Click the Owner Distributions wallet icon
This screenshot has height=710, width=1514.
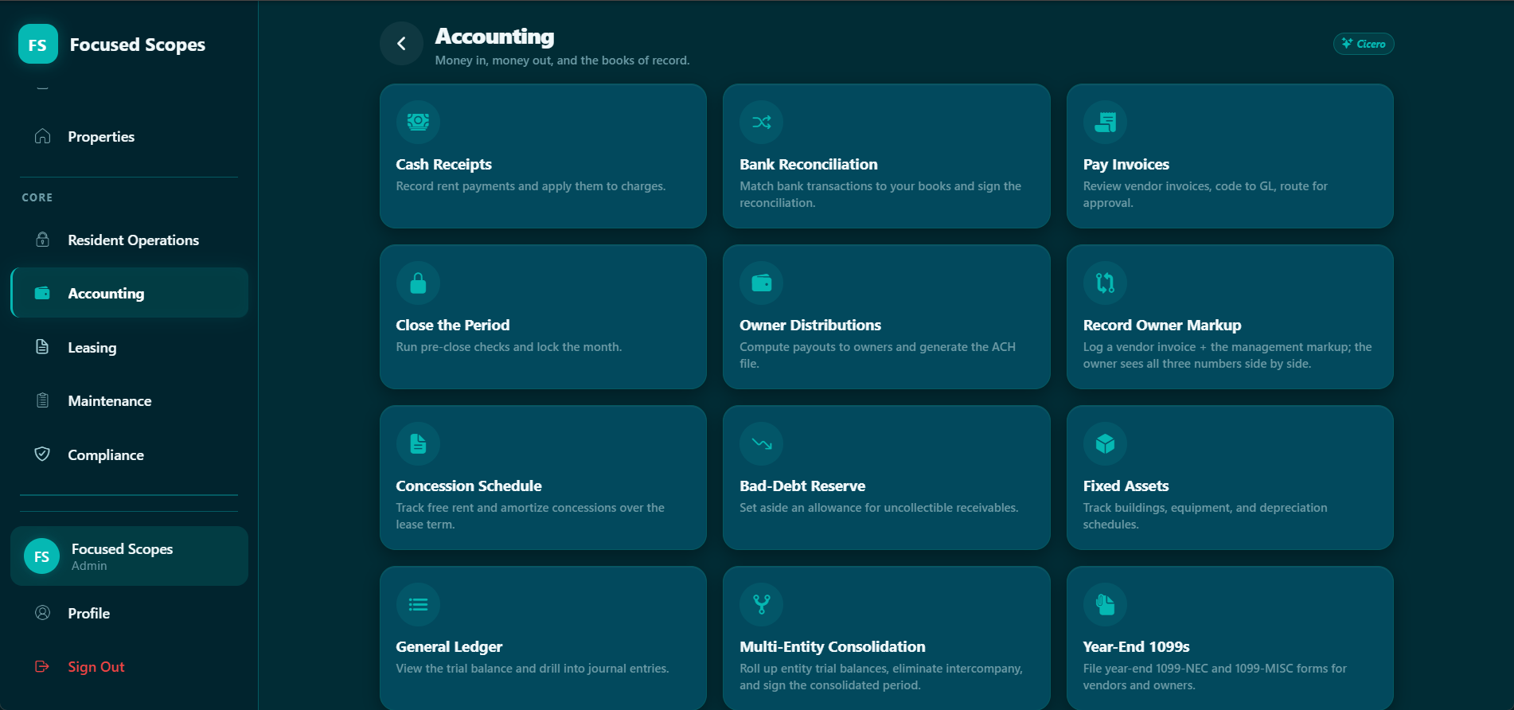(x=762, y=283)
